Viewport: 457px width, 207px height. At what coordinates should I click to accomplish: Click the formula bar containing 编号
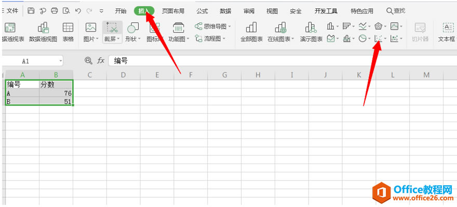click(282, 61)
